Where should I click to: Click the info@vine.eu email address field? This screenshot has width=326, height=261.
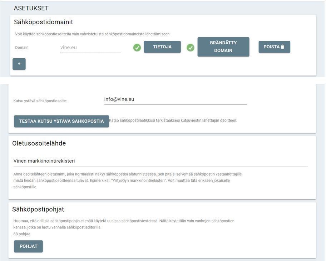175,99
